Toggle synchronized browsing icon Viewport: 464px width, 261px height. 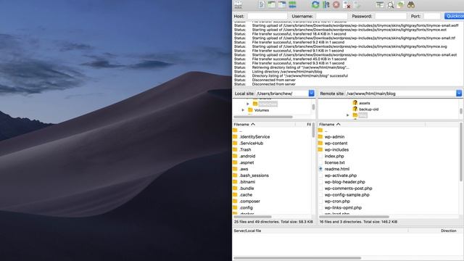click(401, 5)
